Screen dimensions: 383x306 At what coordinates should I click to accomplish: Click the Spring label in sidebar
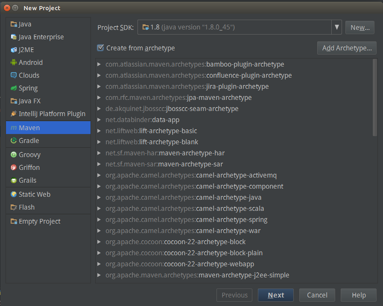click(x=28, y=88)
